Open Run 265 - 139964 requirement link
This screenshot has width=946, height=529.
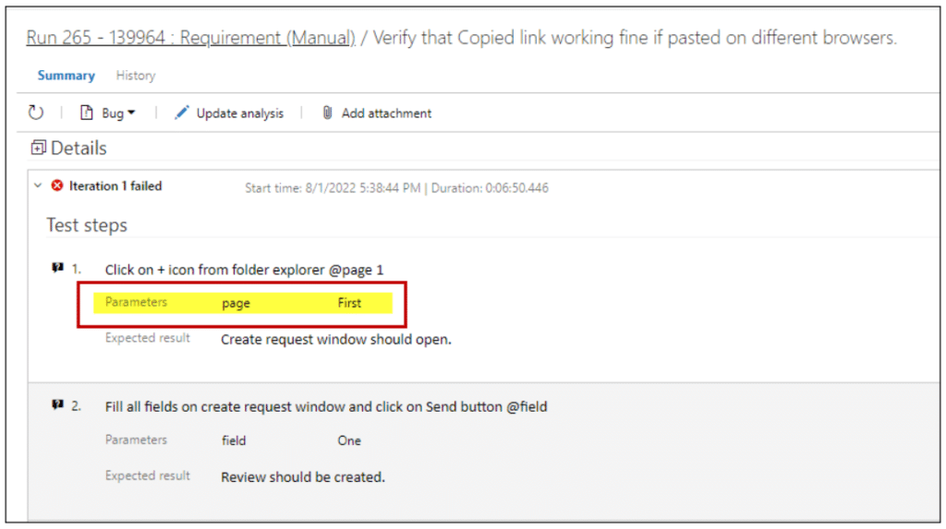pyautogui.click(x=190, y=38)
